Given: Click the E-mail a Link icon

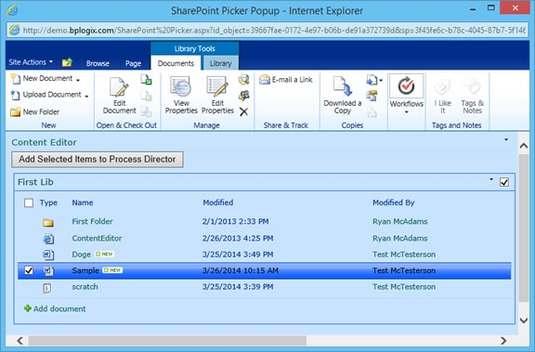Looking at the screenshot, I should point(265,80).
